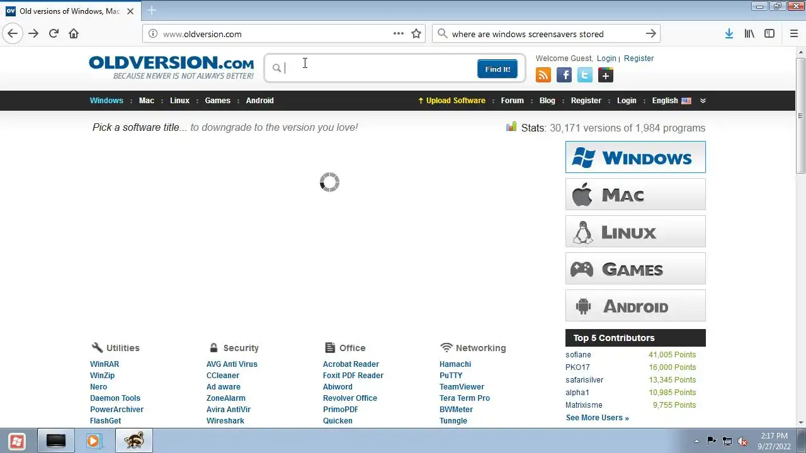Click the large Android platform button
This screenshot has height=453, width=806.
pyautogui.click(x=635, y=306)
